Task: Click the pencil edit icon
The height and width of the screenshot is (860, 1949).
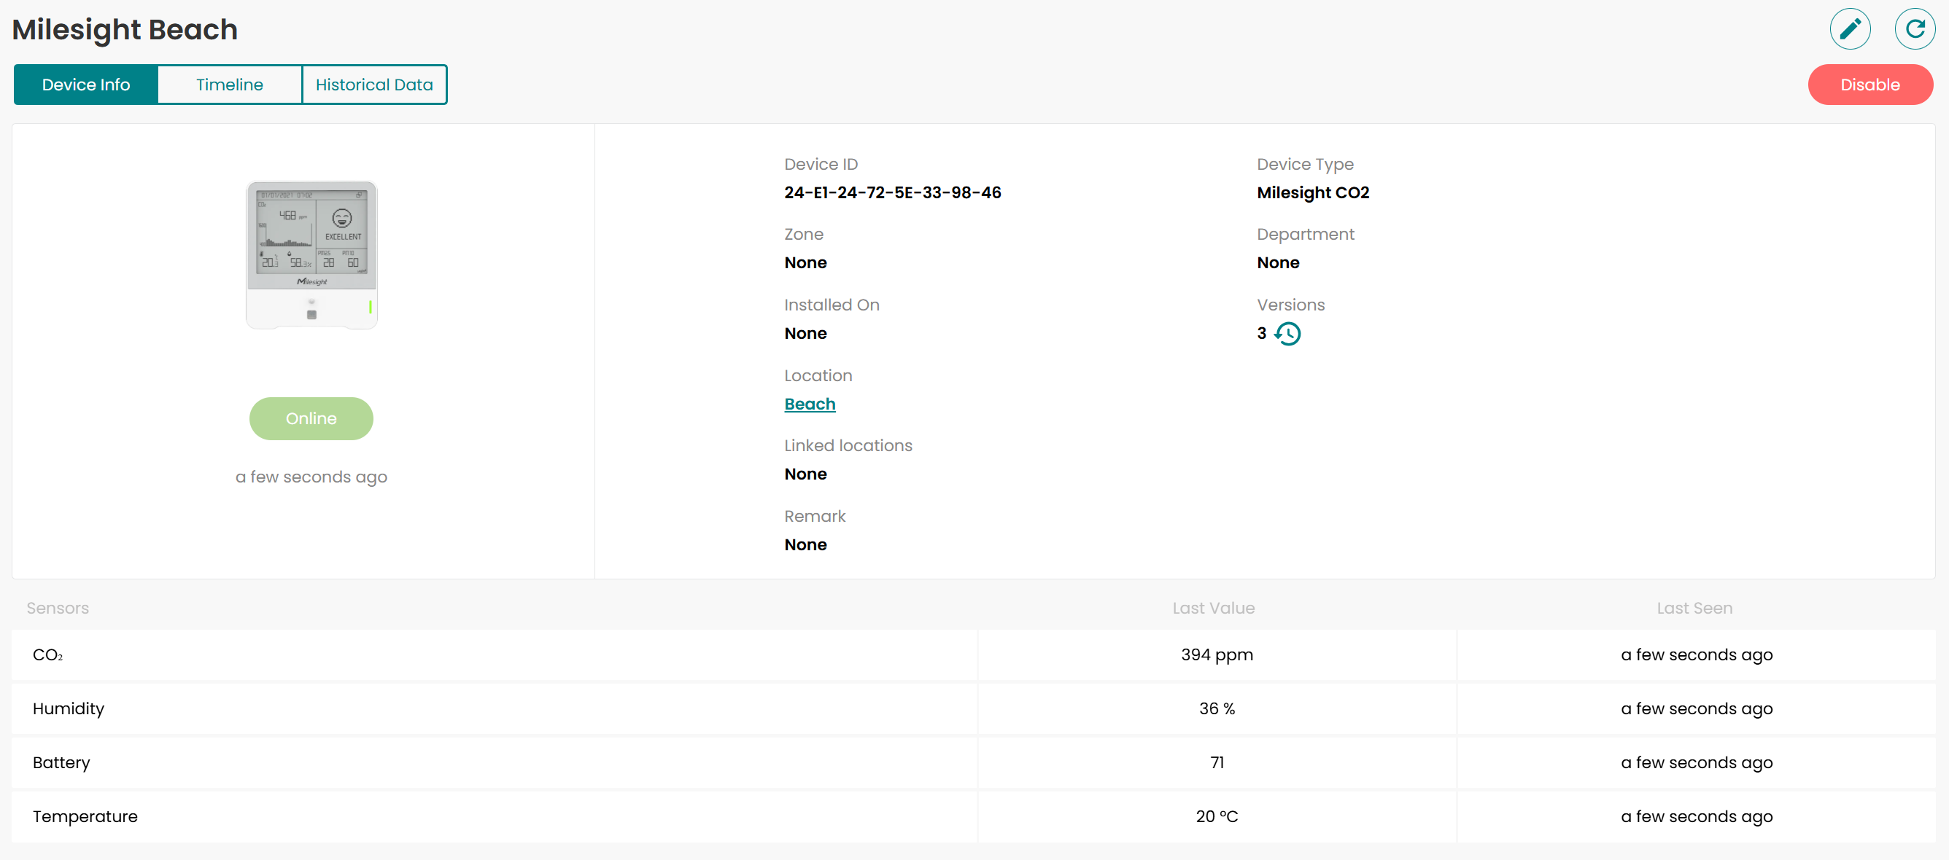Action: pyautogui.click(x=1850, y=28)
